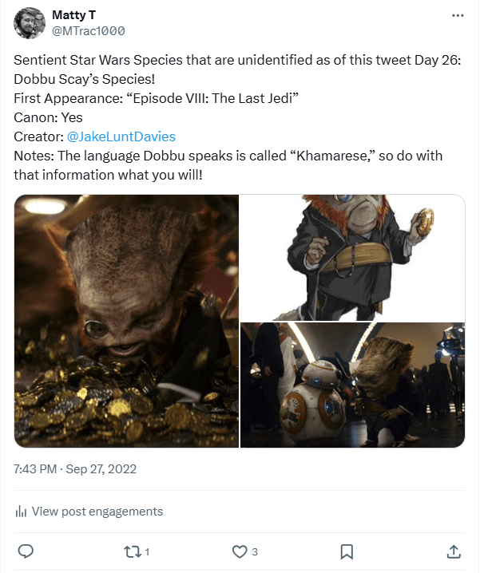Click the reply speech bubble icon

(x=26, y=551)
